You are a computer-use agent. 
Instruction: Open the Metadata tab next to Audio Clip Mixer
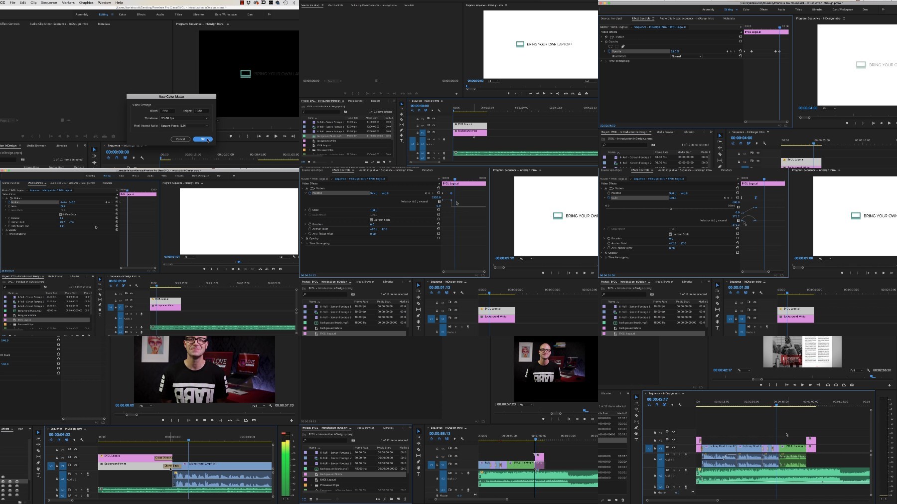(104, 24)
